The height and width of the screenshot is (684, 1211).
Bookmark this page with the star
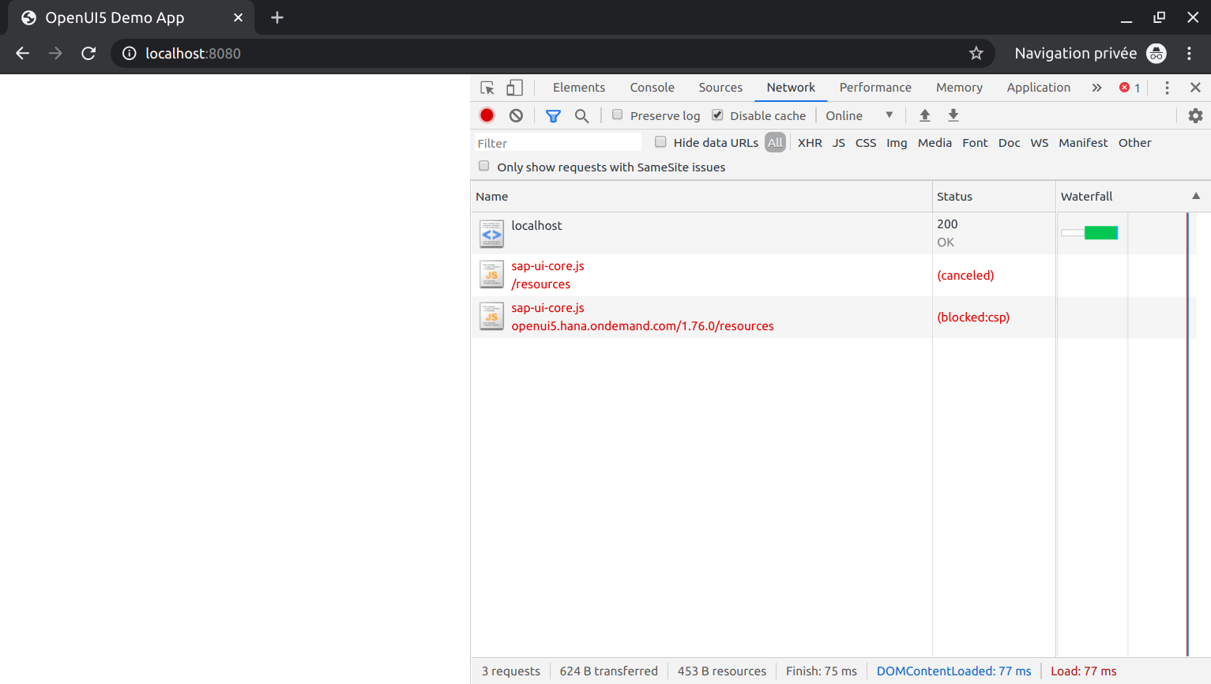[x=976, y=53]
